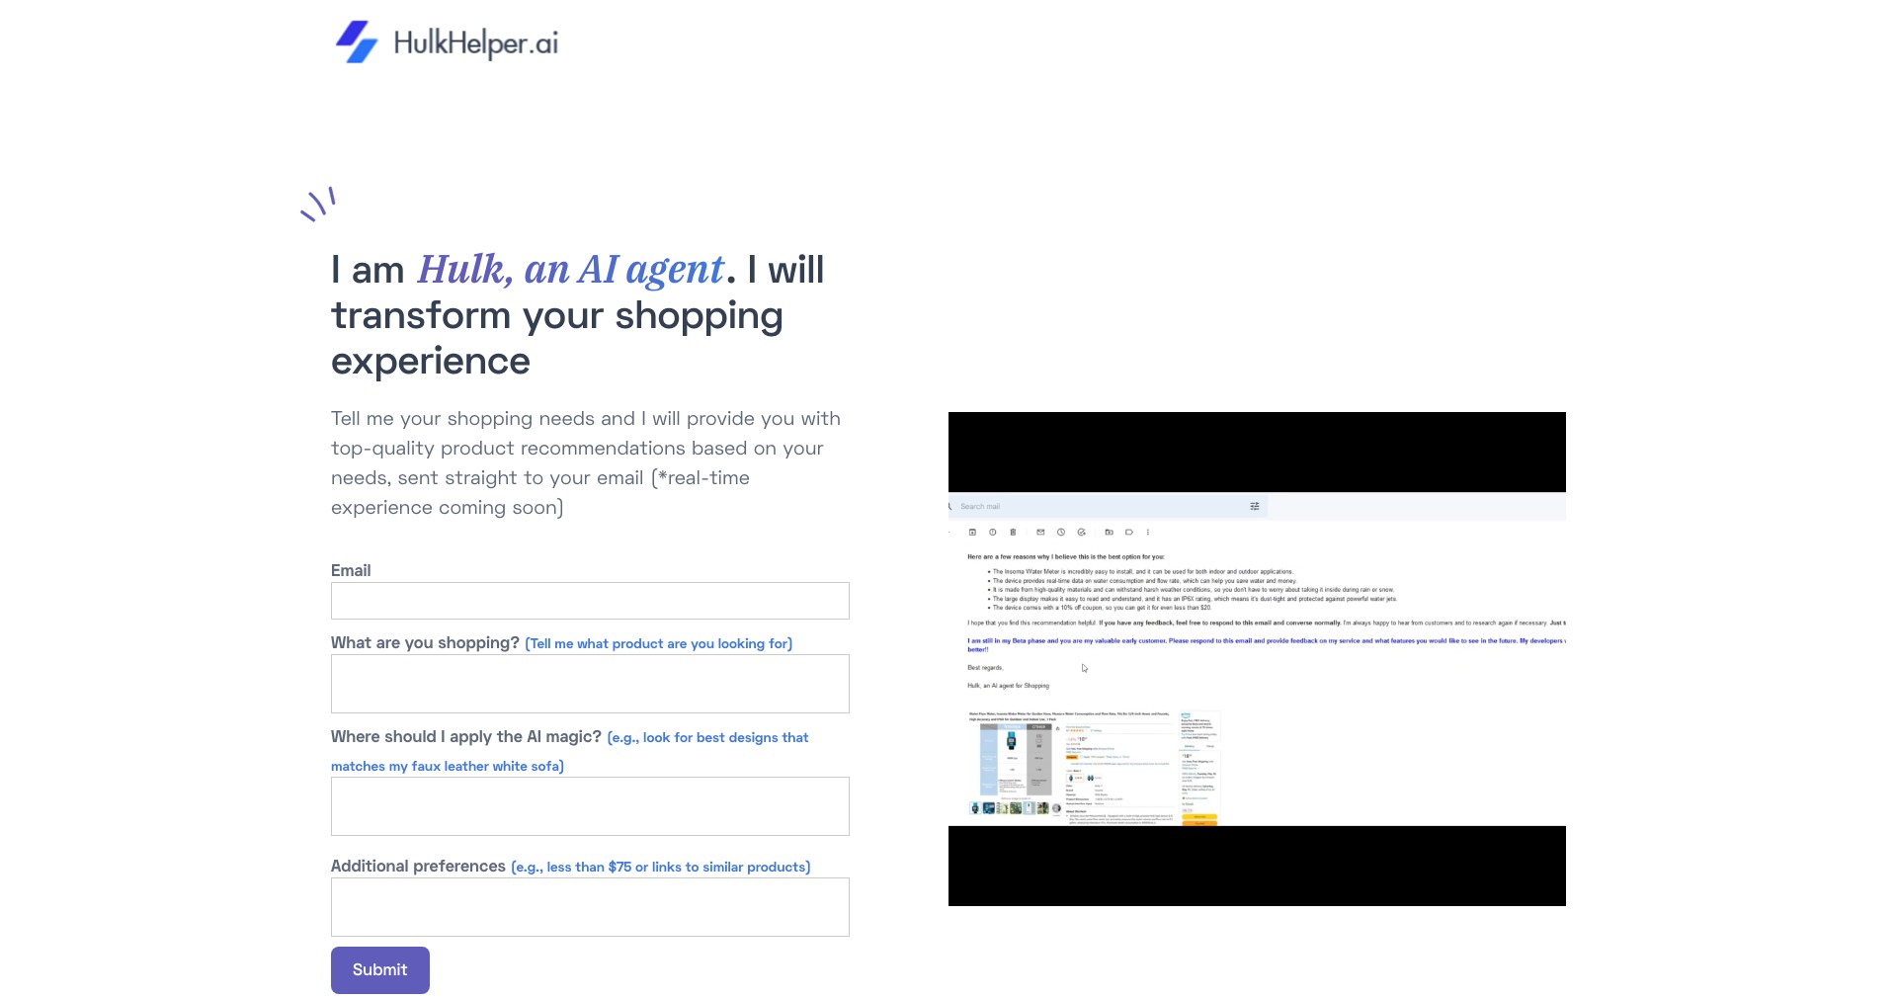
Task: Click the 'Tell me your shopping needs' paragraph
Action: pyautogui.click(x=586, y=462)
